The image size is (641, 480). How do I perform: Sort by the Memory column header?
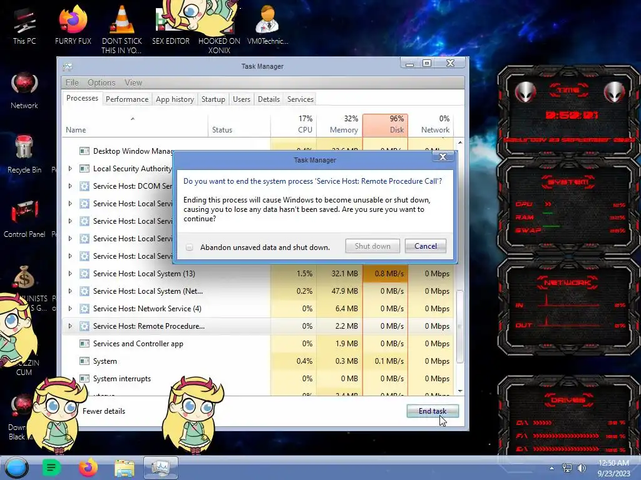tap(339, 125)
